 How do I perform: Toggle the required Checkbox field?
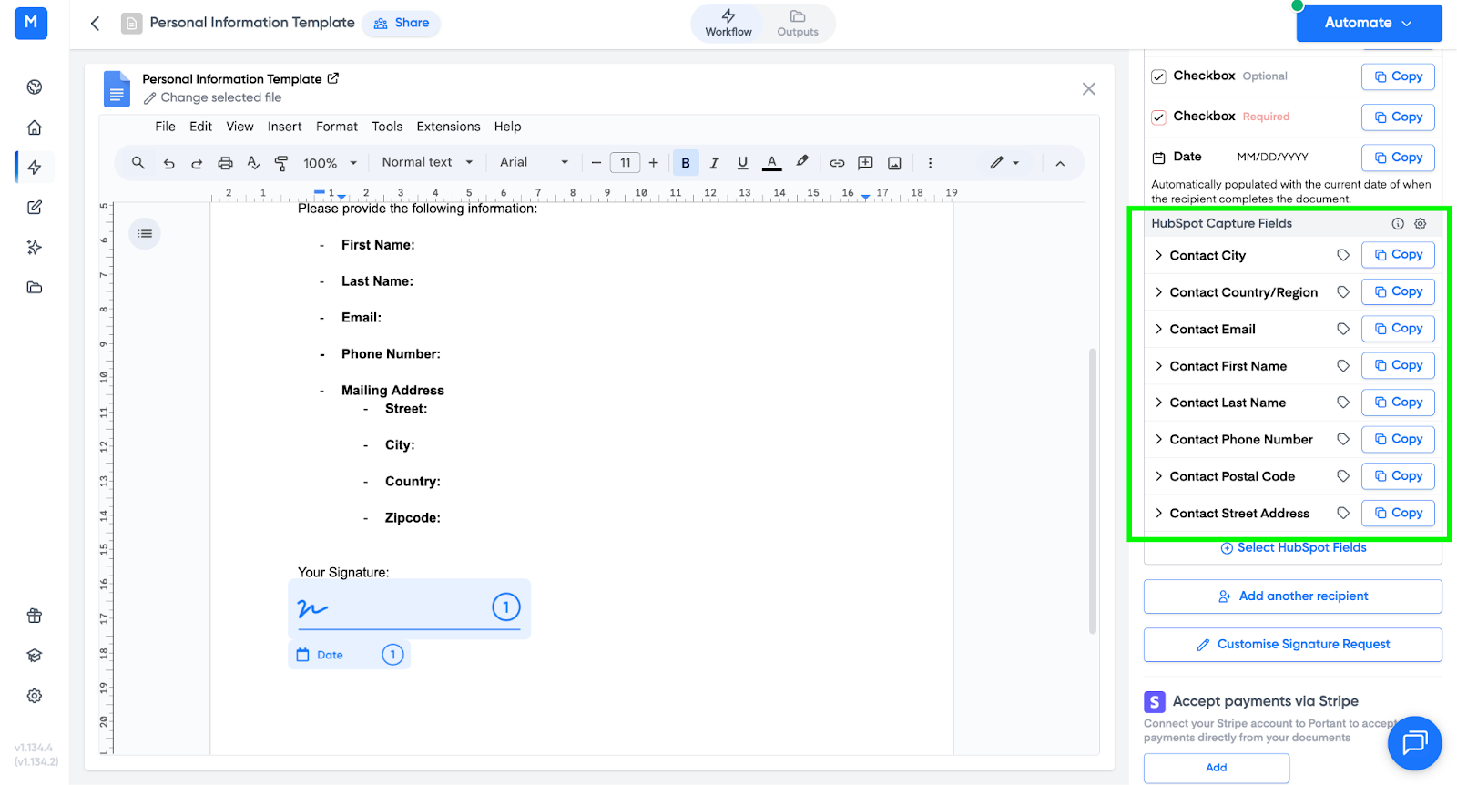(1158, 117)
